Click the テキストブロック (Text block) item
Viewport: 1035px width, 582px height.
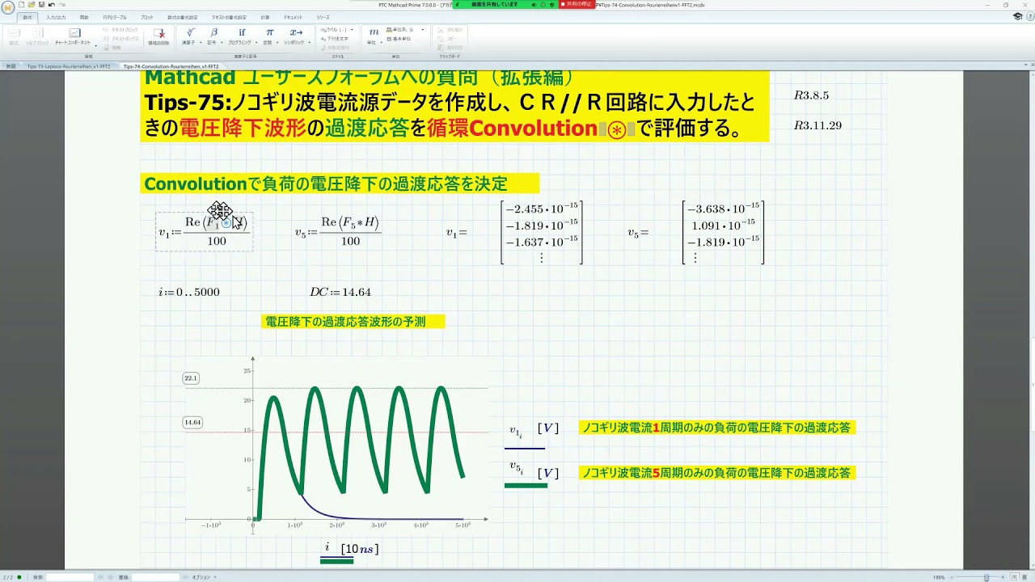click(120, 29)
